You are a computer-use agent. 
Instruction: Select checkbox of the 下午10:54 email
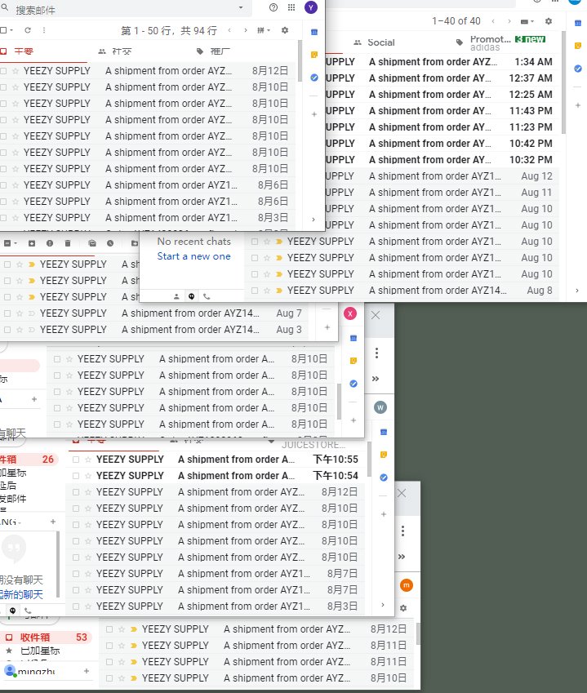tap(76, 476)
